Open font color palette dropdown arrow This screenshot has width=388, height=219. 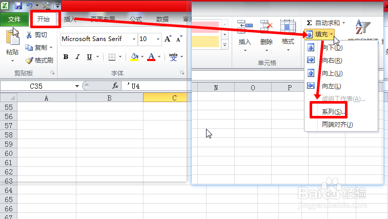[159, 57]
